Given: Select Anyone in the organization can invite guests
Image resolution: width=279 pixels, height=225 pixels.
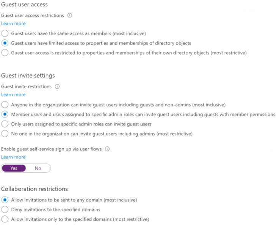Looking at the screenshot, I should 5,104.
